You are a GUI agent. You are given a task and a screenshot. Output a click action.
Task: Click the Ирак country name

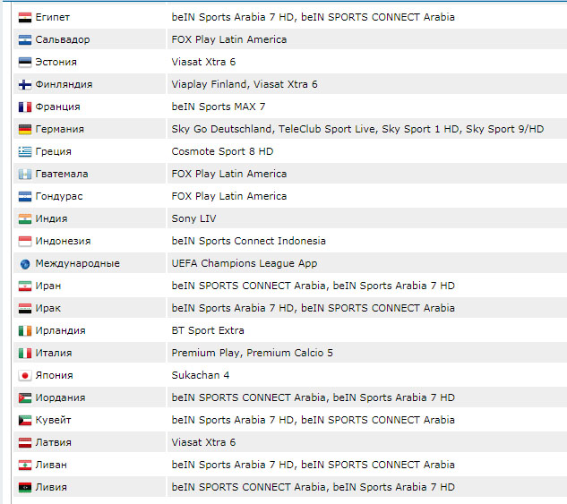[x=48, y=309]
